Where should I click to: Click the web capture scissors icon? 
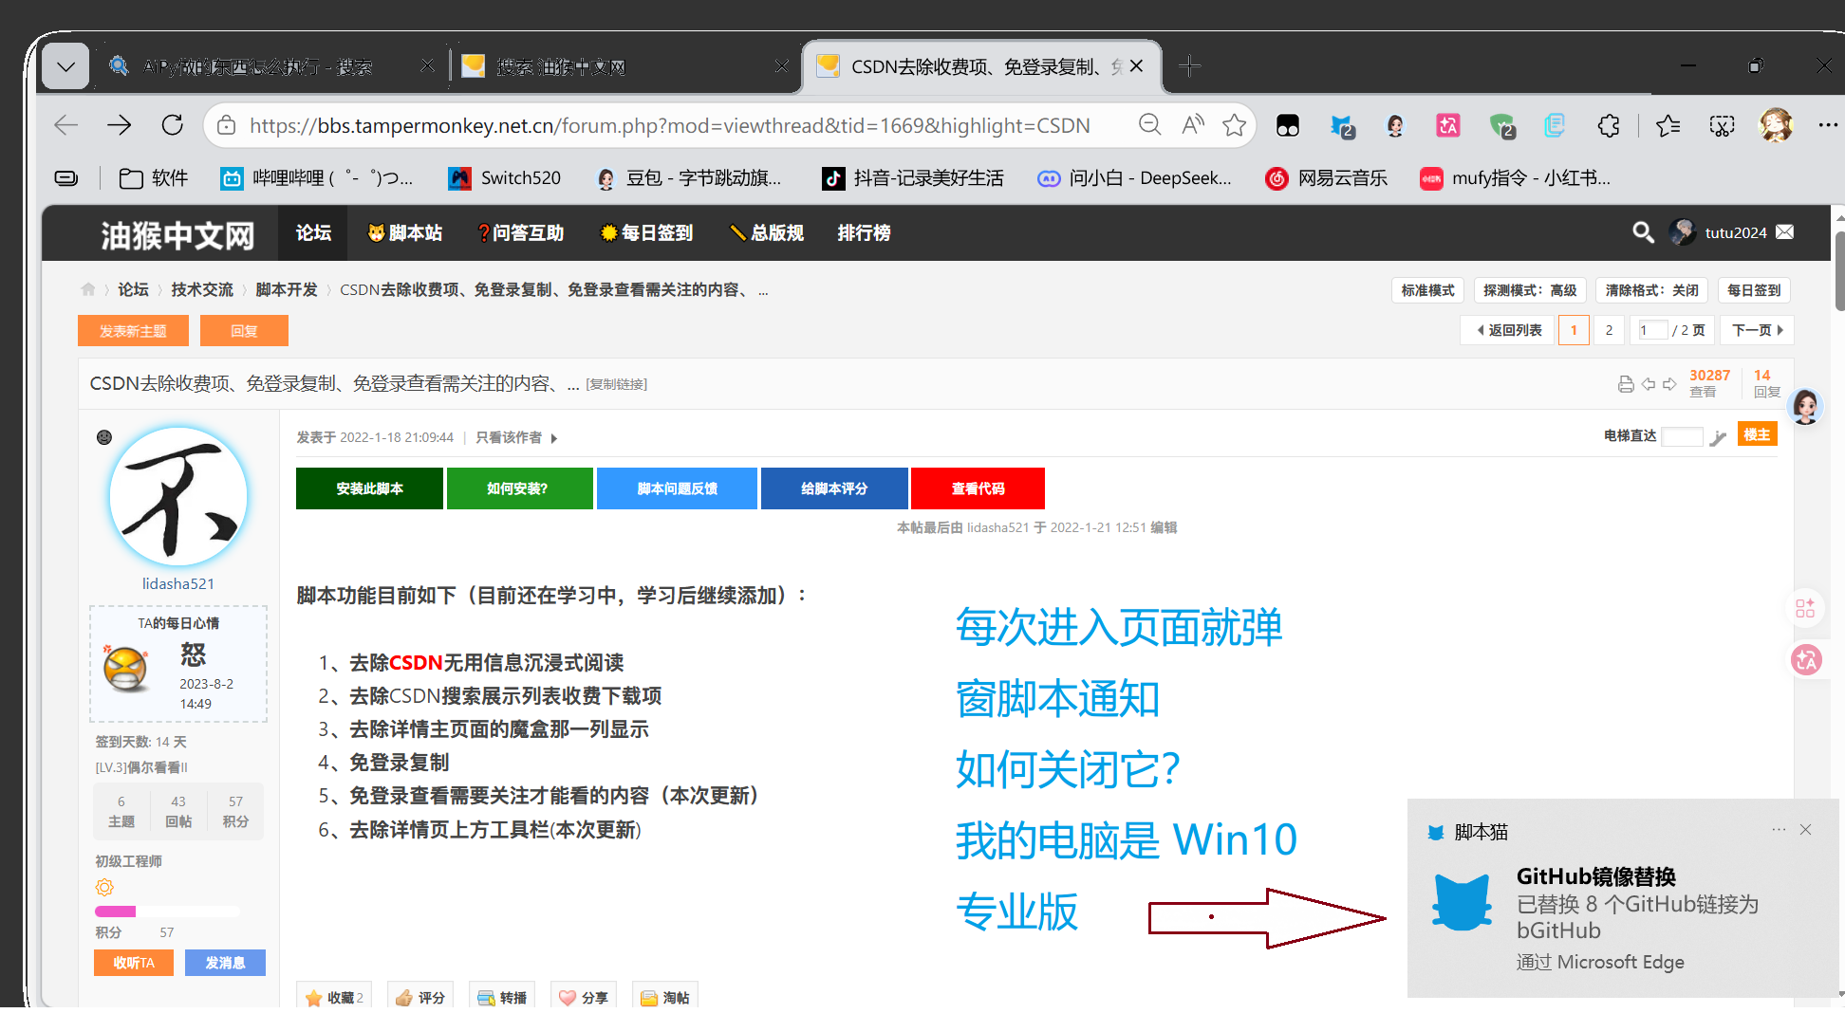1722,125
